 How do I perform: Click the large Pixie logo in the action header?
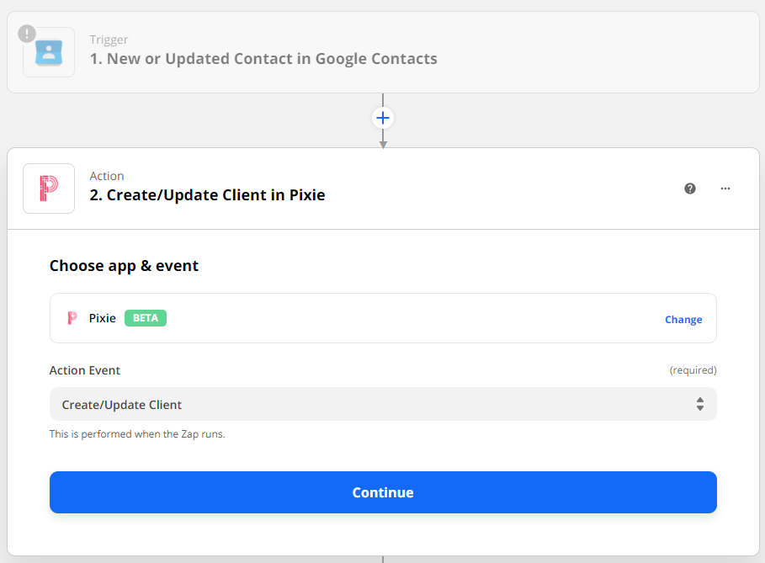(49, 189)
